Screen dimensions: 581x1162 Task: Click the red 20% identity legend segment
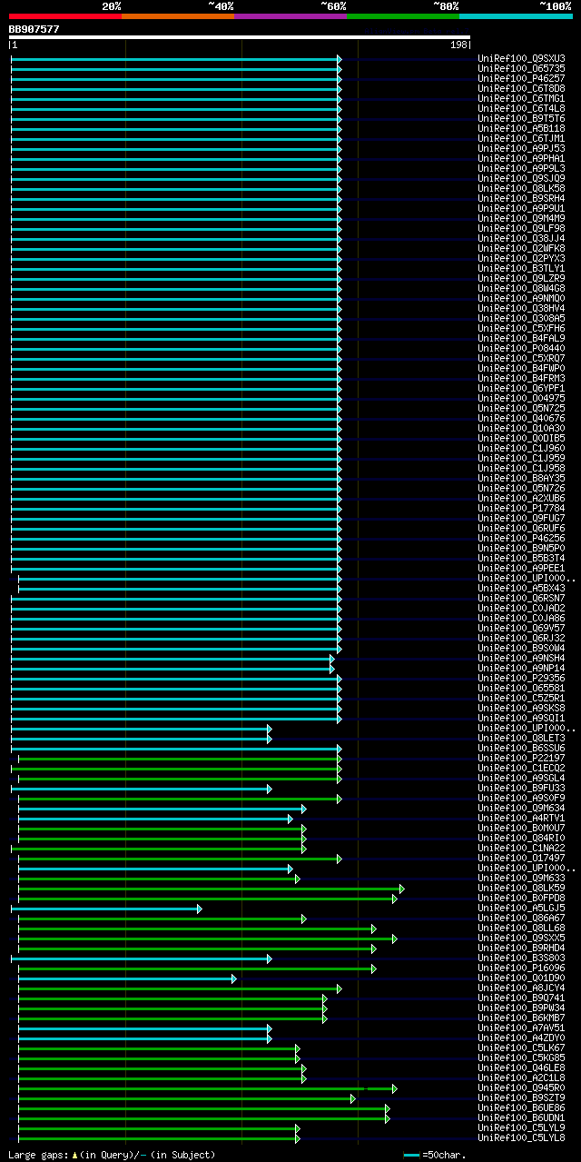point(65,16)
